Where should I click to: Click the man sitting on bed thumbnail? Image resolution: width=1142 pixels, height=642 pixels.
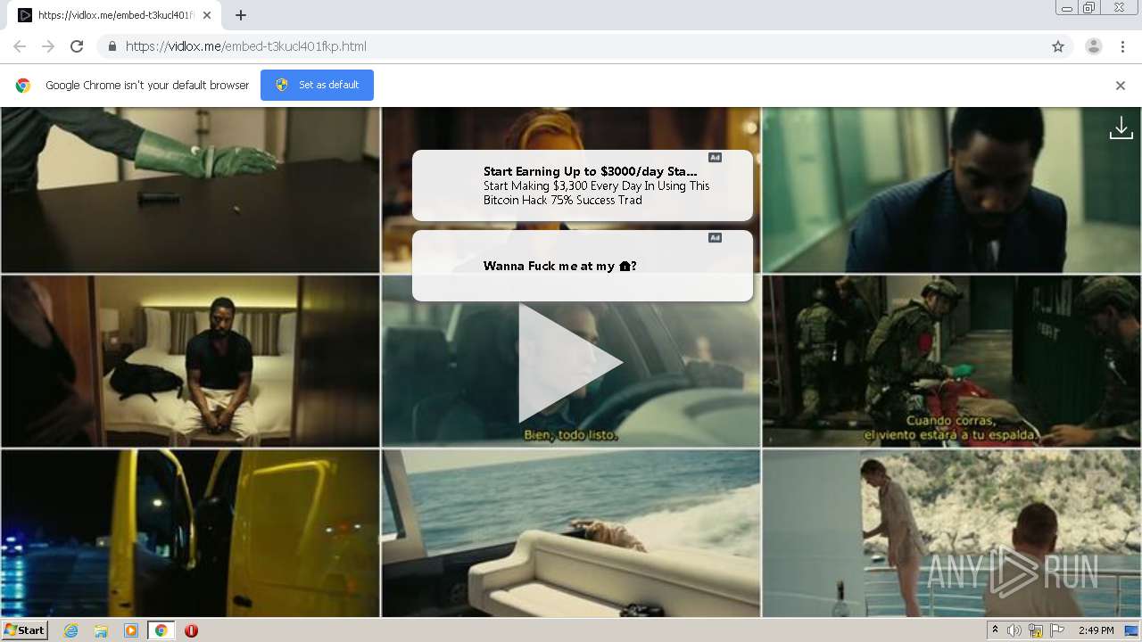pos(190,361)
